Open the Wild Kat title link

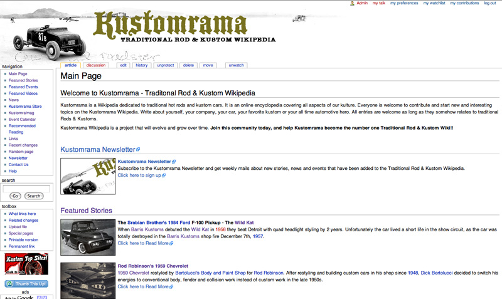click(244, 223)
